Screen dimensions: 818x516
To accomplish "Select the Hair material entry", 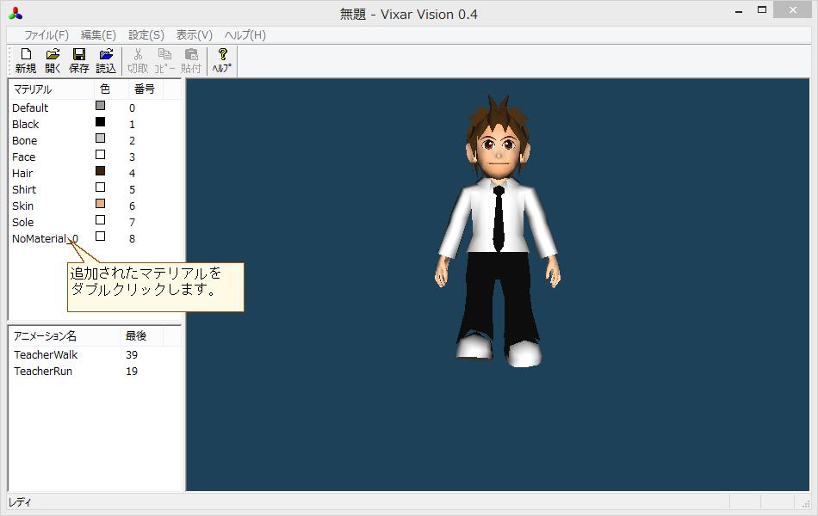I will [x=24, y=173].
